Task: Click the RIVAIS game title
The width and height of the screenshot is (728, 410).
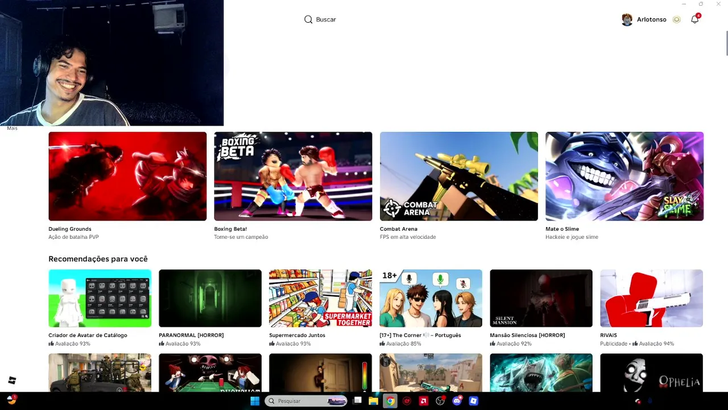Action: click(609, 335)
